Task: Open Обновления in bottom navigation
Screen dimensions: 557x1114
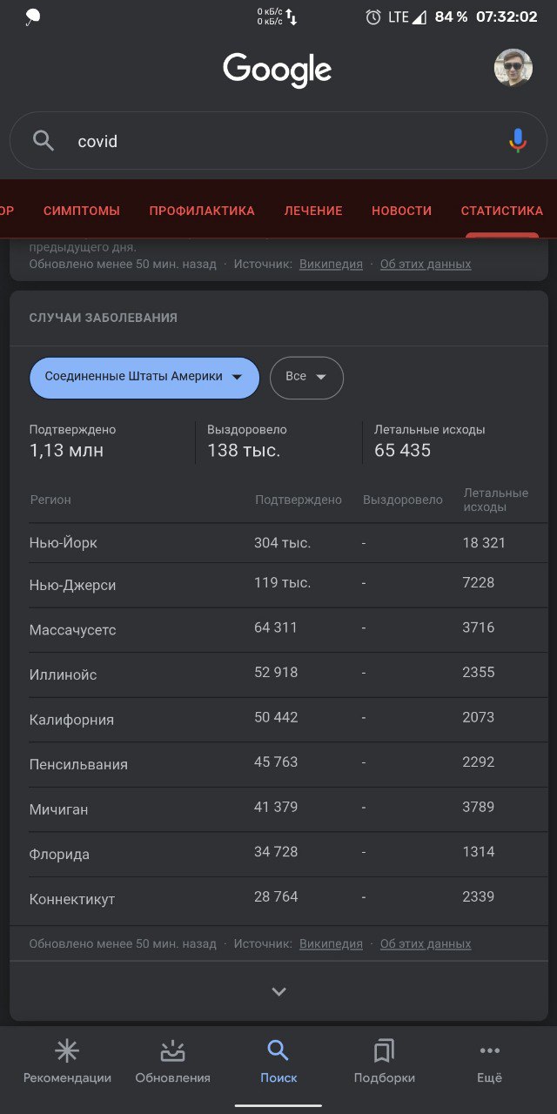Action: (x=172, y=1062)
